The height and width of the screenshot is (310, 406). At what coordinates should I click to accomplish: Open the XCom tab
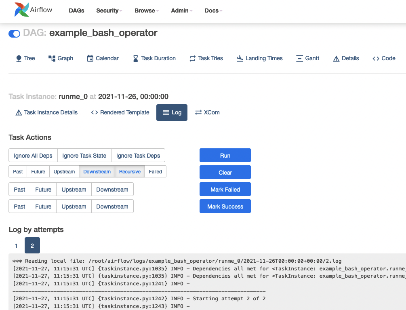[x=207, y=112]
